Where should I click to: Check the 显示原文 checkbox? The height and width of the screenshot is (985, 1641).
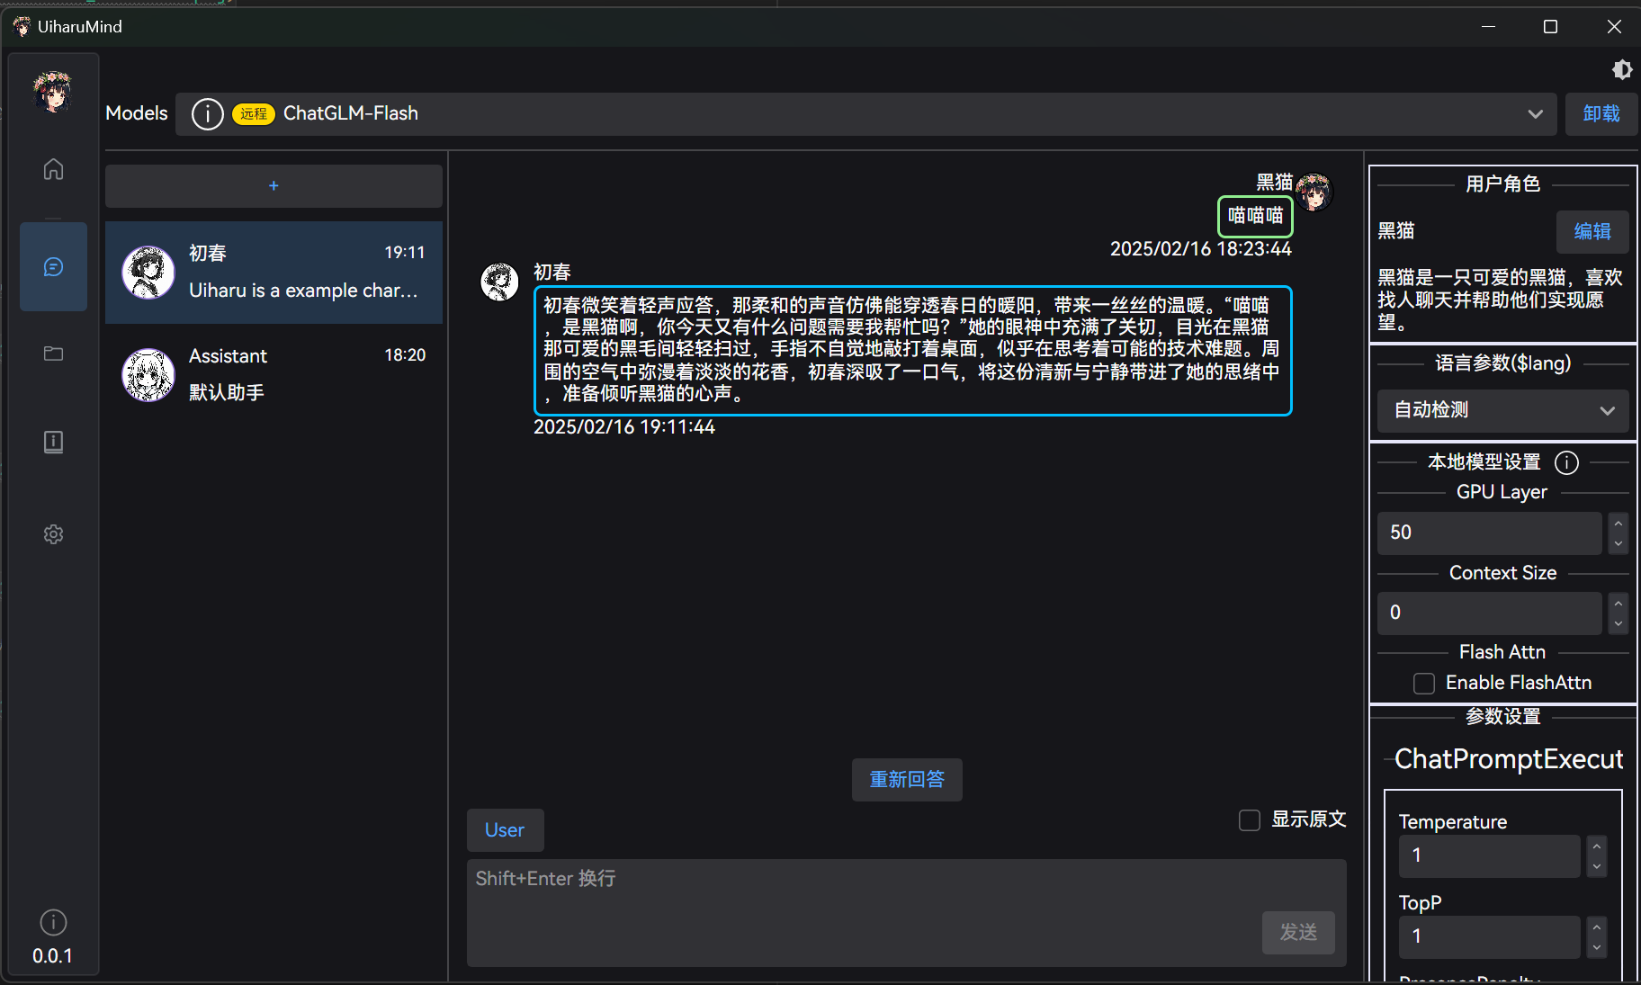[x=1250, y=820]
